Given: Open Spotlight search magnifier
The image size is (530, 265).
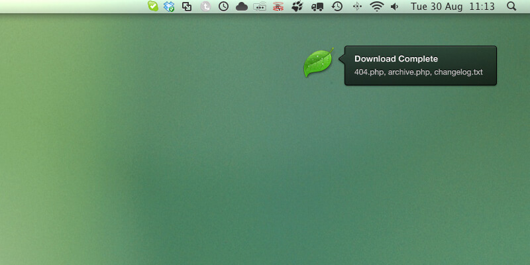Looking at the screenshot, I should pos(511,6).
